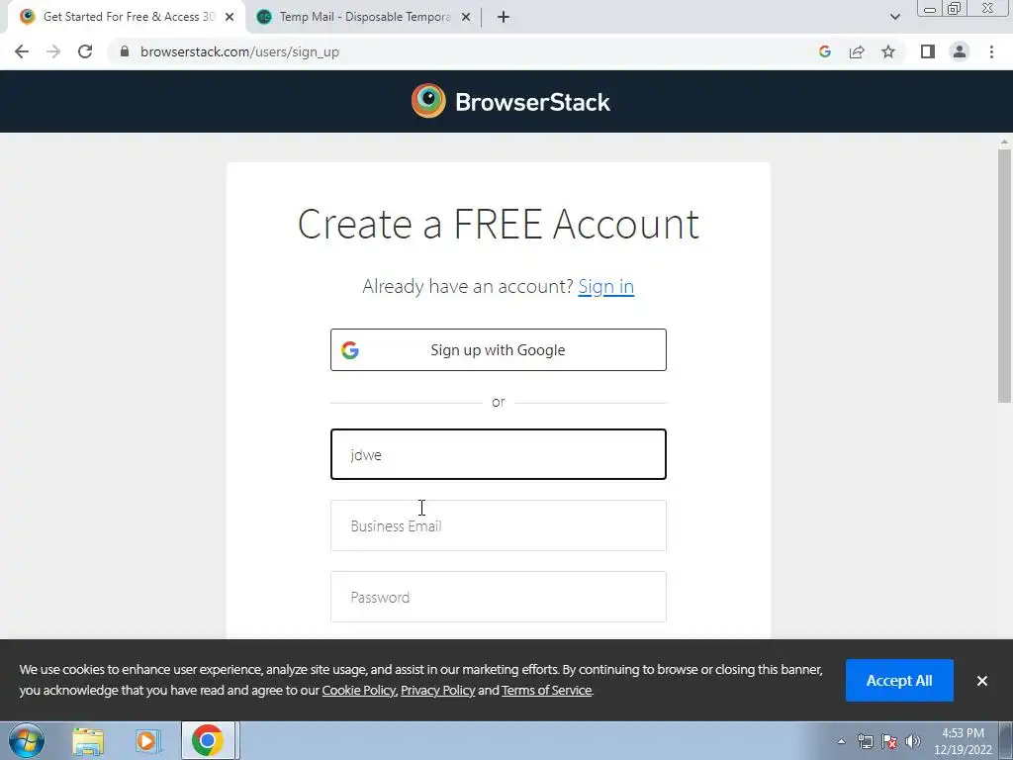The height and width of the screenshot is (760, 1013).
Task: Open the network tray icon
Action: pos(865,741)
